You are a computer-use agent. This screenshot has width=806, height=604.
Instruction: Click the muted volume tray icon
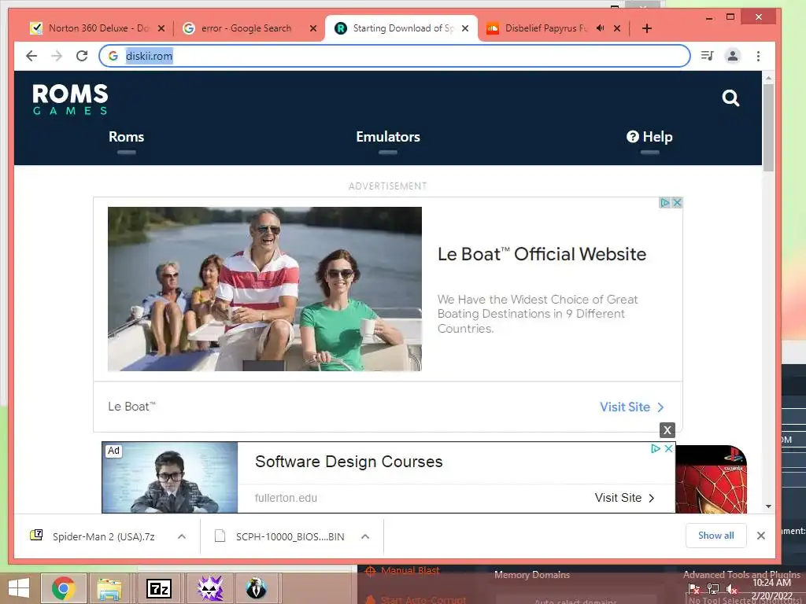731,589
